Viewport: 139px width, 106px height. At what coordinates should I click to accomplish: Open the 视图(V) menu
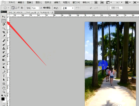66,2
